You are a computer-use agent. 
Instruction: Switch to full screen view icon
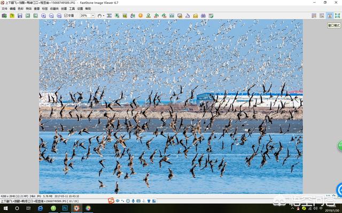(337, 15)
